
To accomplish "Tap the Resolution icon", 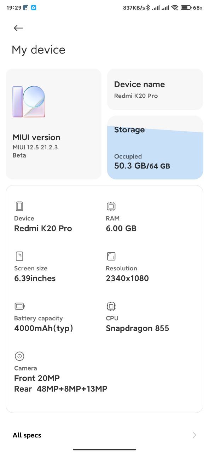I will 111,256.
